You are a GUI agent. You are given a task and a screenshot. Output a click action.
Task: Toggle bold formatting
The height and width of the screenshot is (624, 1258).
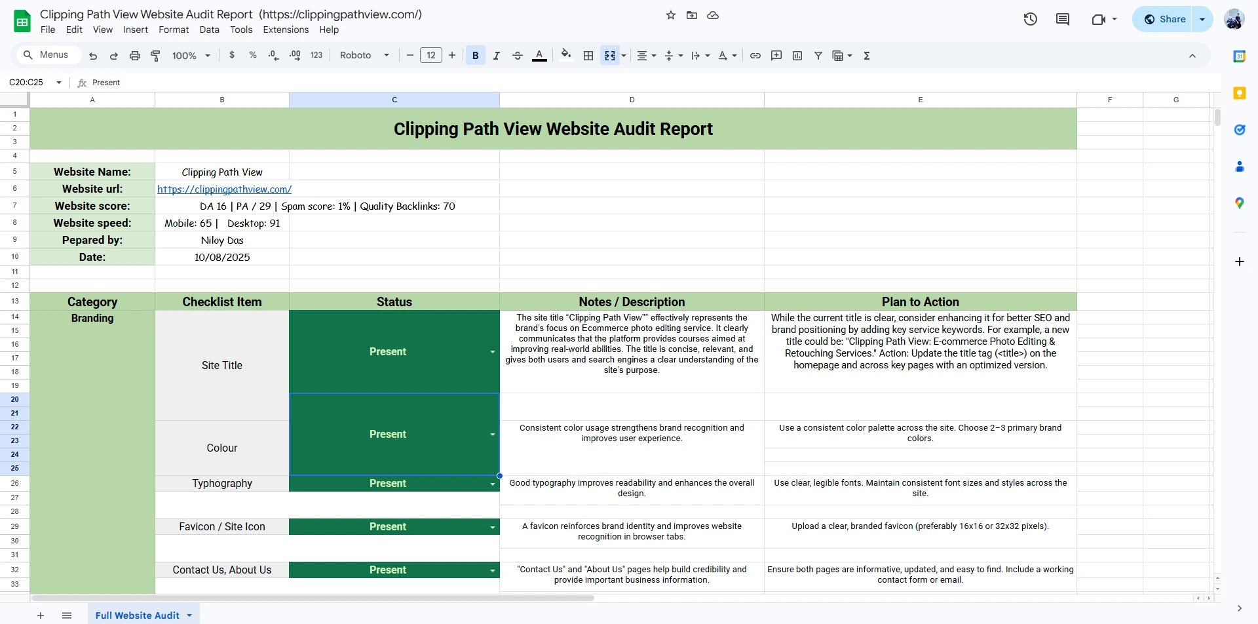(475, 56)
